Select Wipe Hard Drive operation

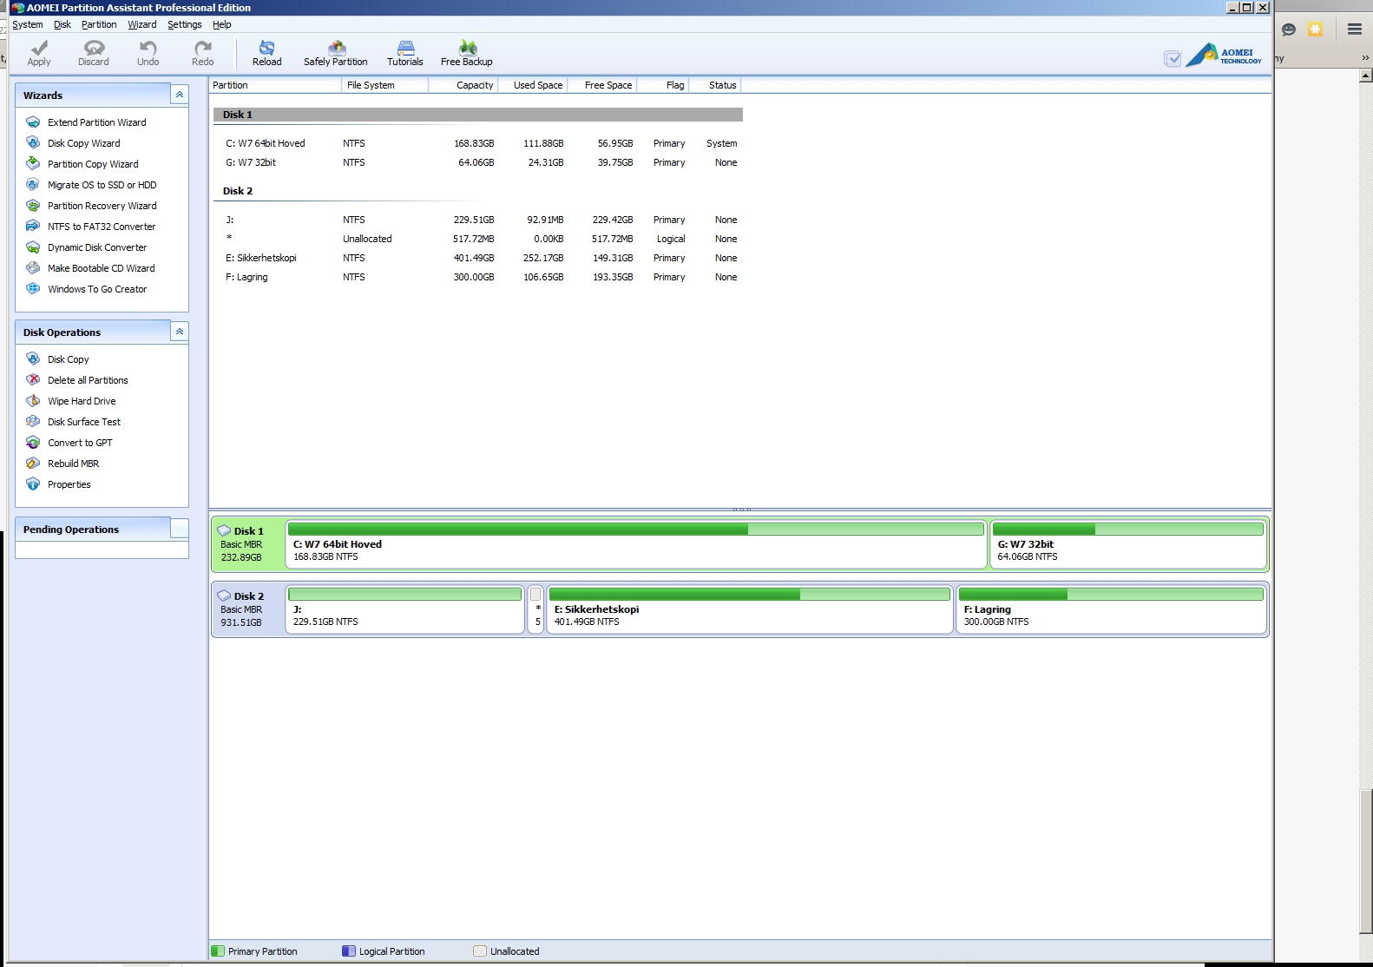pyautogui.click(x=82, y=401)
